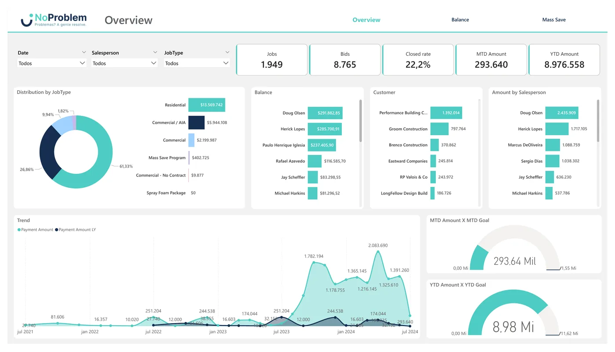This screenshot has height=352, width=615.
Task: Click the Customer chart scrollbar
Action: click(479, 154)
